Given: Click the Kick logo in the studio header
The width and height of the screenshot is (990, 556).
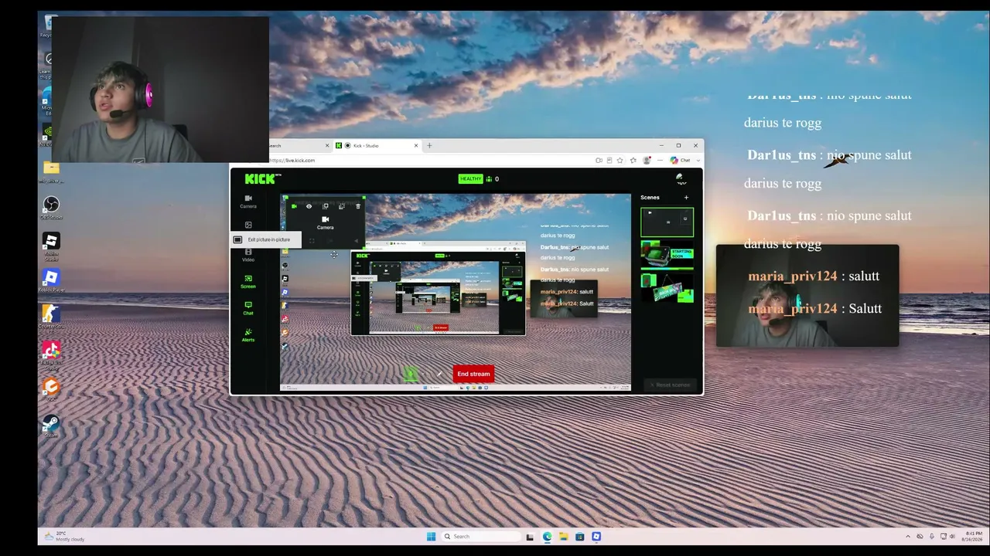Looking at the screenshot, I should [x=262, y=178].
